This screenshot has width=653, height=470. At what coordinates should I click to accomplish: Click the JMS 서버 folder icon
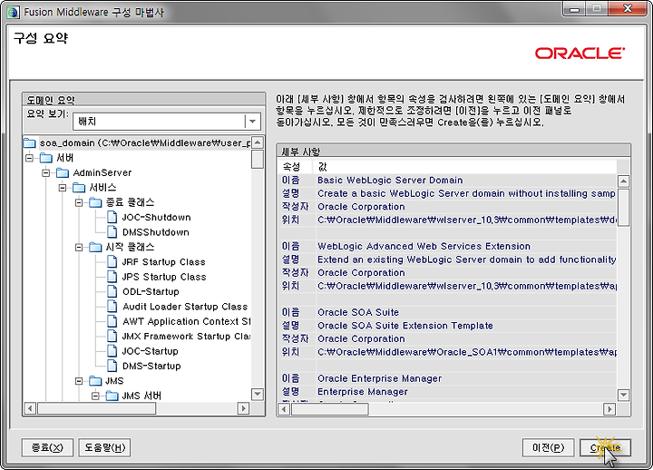click(x=112, y=396)
